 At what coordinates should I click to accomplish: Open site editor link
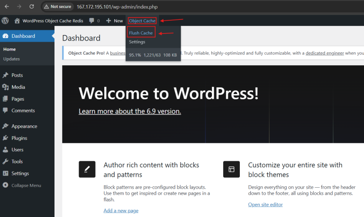tap(265, 205)
